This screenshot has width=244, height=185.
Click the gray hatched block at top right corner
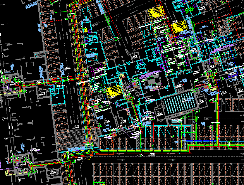pos(224,27)
